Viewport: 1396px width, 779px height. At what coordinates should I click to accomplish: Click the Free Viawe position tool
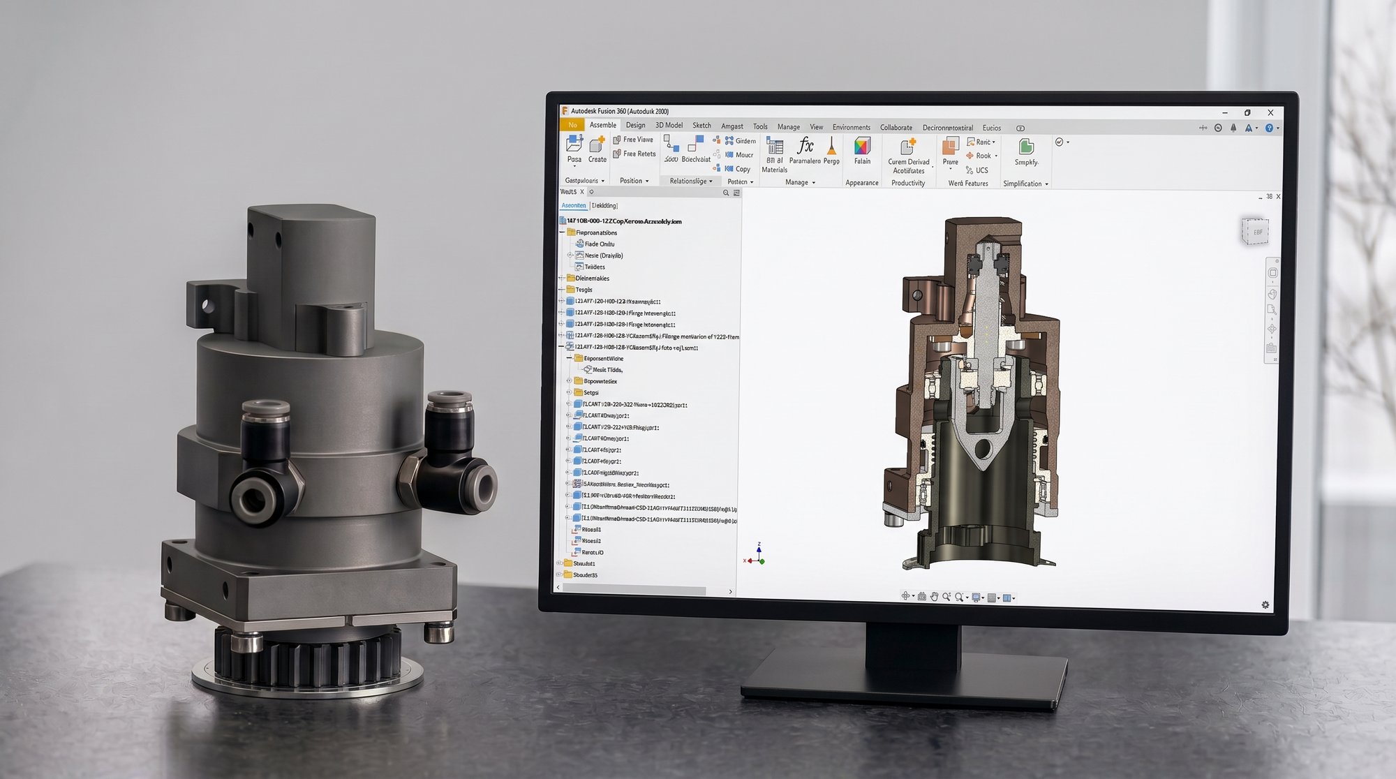[x=633, y=140]
